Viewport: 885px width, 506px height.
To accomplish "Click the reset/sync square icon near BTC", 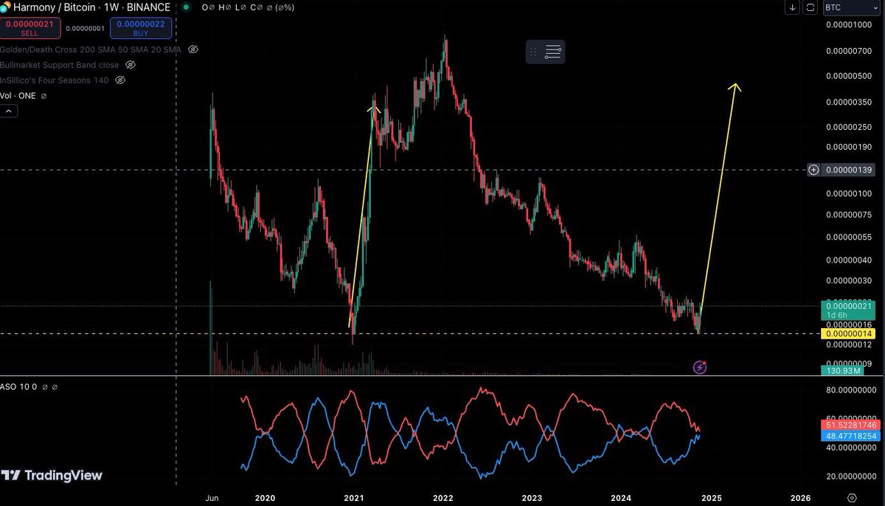I will point(811,7).
